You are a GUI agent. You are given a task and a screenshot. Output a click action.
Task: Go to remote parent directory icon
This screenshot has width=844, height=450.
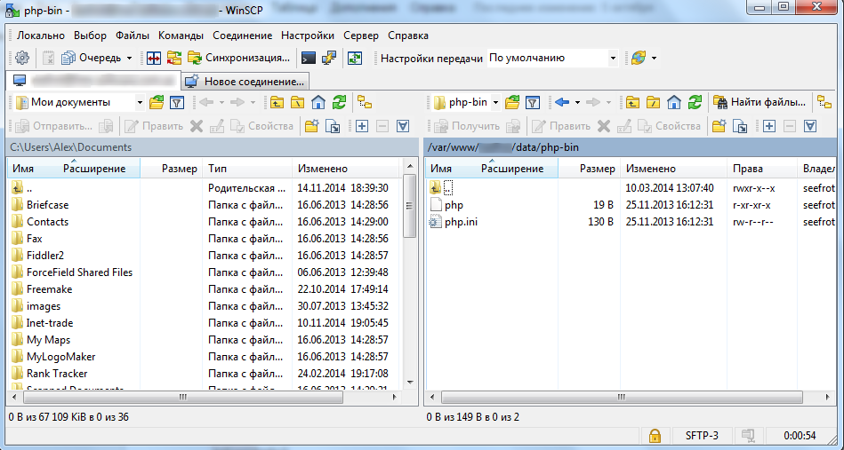[632, 102]
